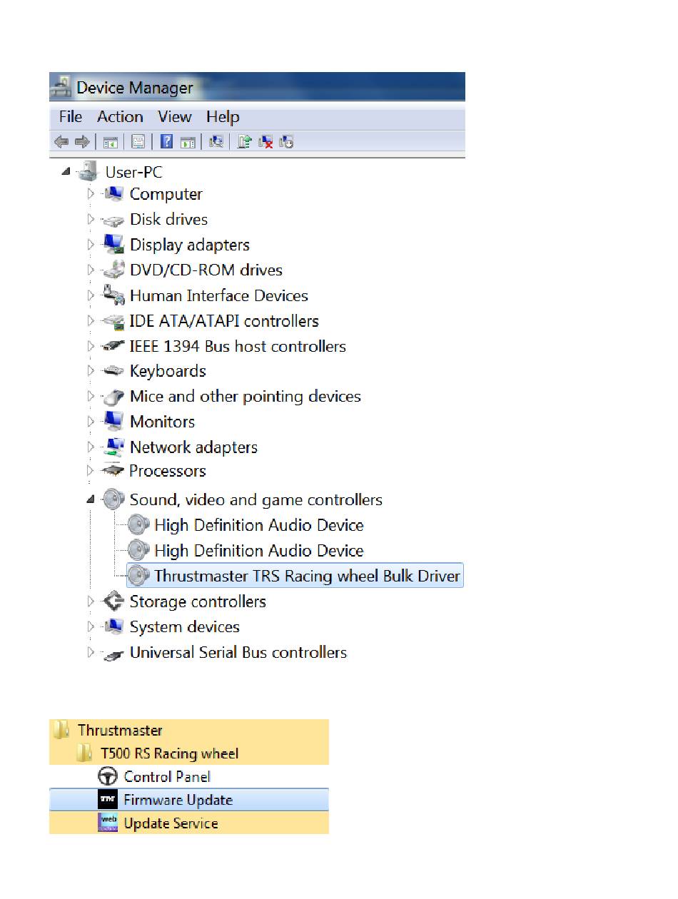
Task: Expand the IEEE 1394 Bus host controllers arrow
Action: [91, 345]
